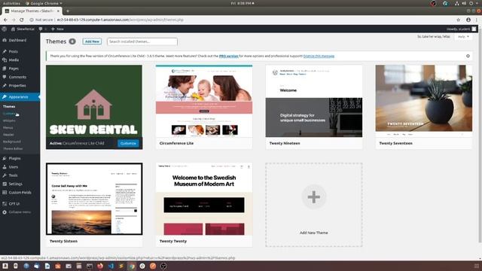Launch VS Code from the bottom dock
The height and width of the screenshot is (271, 482).
[111, 266]
